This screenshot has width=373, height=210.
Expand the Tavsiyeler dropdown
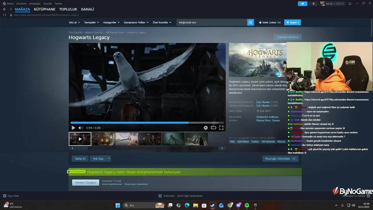pyautogui.click(x=92, y=22)
